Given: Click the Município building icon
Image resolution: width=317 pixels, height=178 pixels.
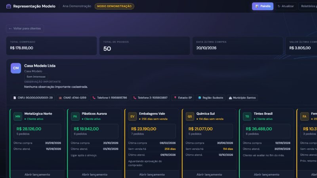Looking at the screenshot, I should click(230, 98).
